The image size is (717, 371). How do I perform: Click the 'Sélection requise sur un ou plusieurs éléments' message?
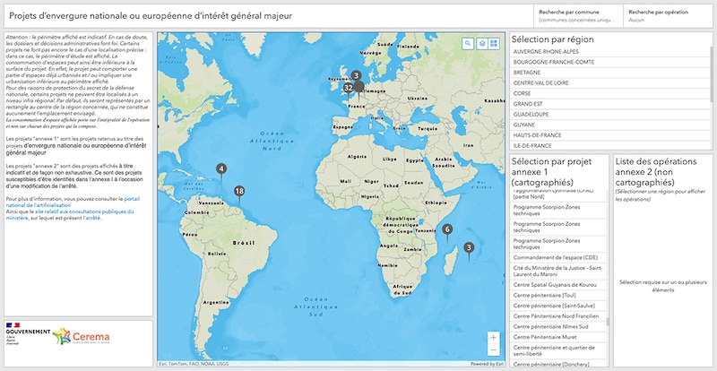click(x=662, y=286)
